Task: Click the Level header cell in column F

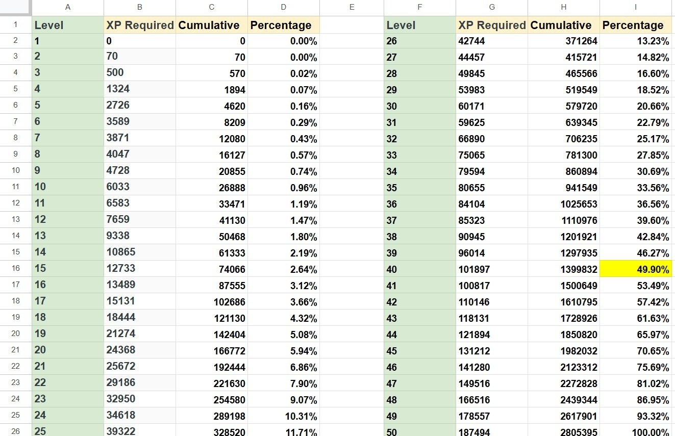Action: [x=420, y=25]
